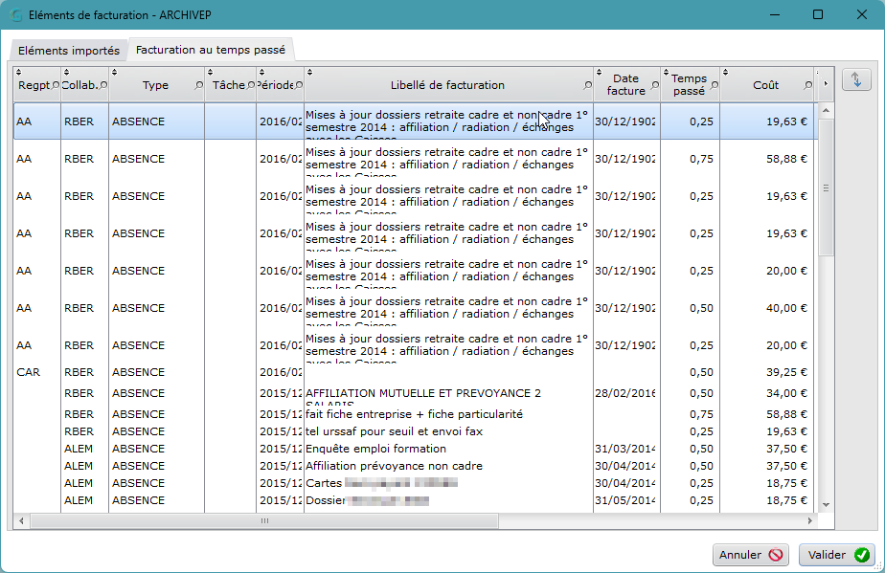
Task: Click vertical scrollbar down arrow
Action: pos(826,505)
